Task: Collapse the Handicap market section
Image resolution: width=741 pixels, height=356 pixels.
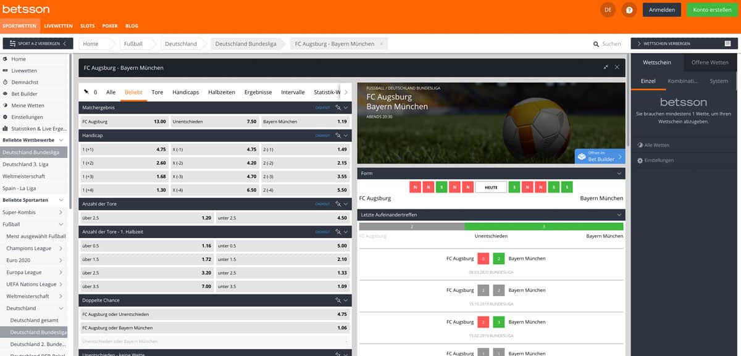Action: pos(346,135)
